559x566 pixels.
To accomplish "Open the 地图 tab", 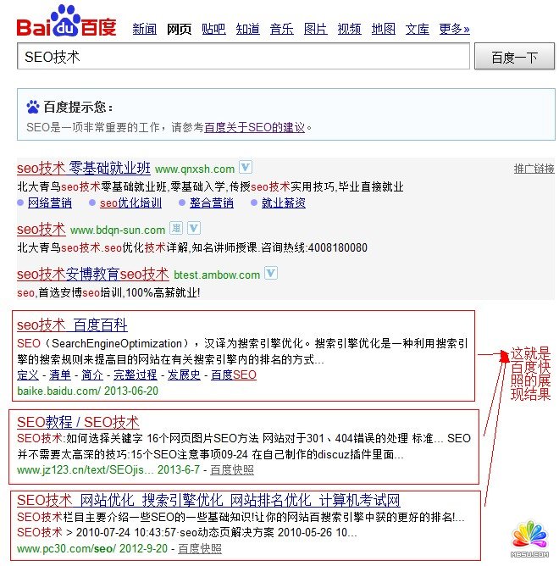I will [383, 29].
